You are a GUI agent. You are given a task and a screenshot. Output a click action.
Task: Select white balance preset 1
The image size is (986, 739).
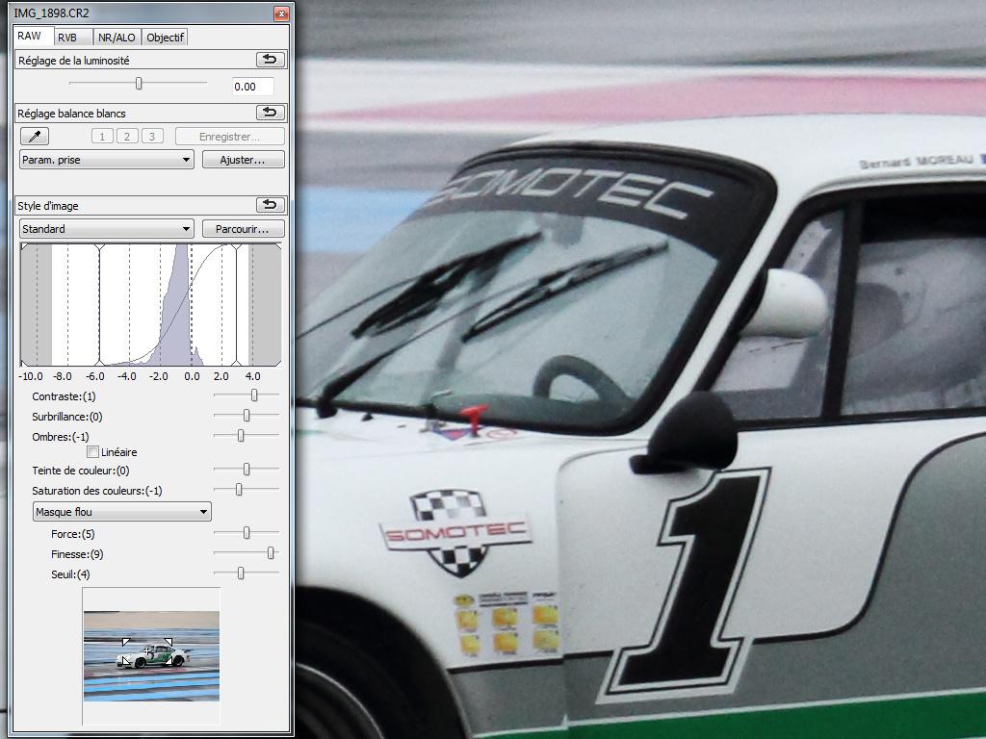point(102,137)
